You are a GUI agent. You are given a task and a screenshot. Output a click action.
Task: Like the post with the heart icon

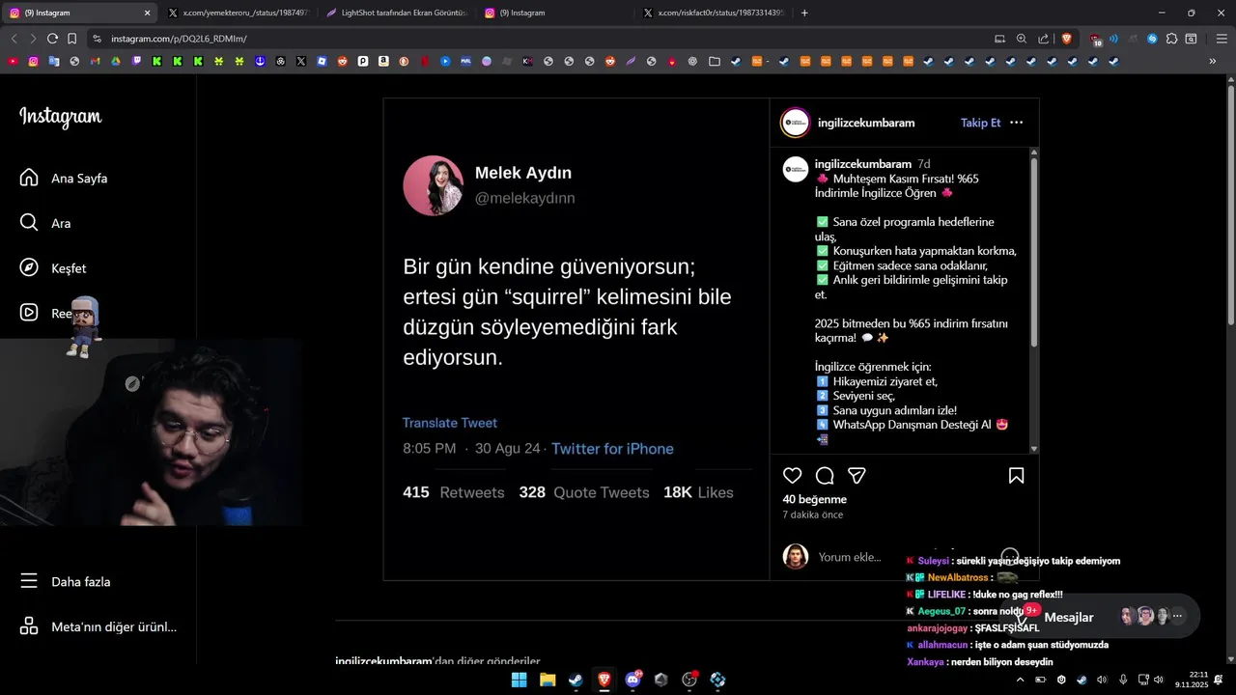(x=793, y=476)
